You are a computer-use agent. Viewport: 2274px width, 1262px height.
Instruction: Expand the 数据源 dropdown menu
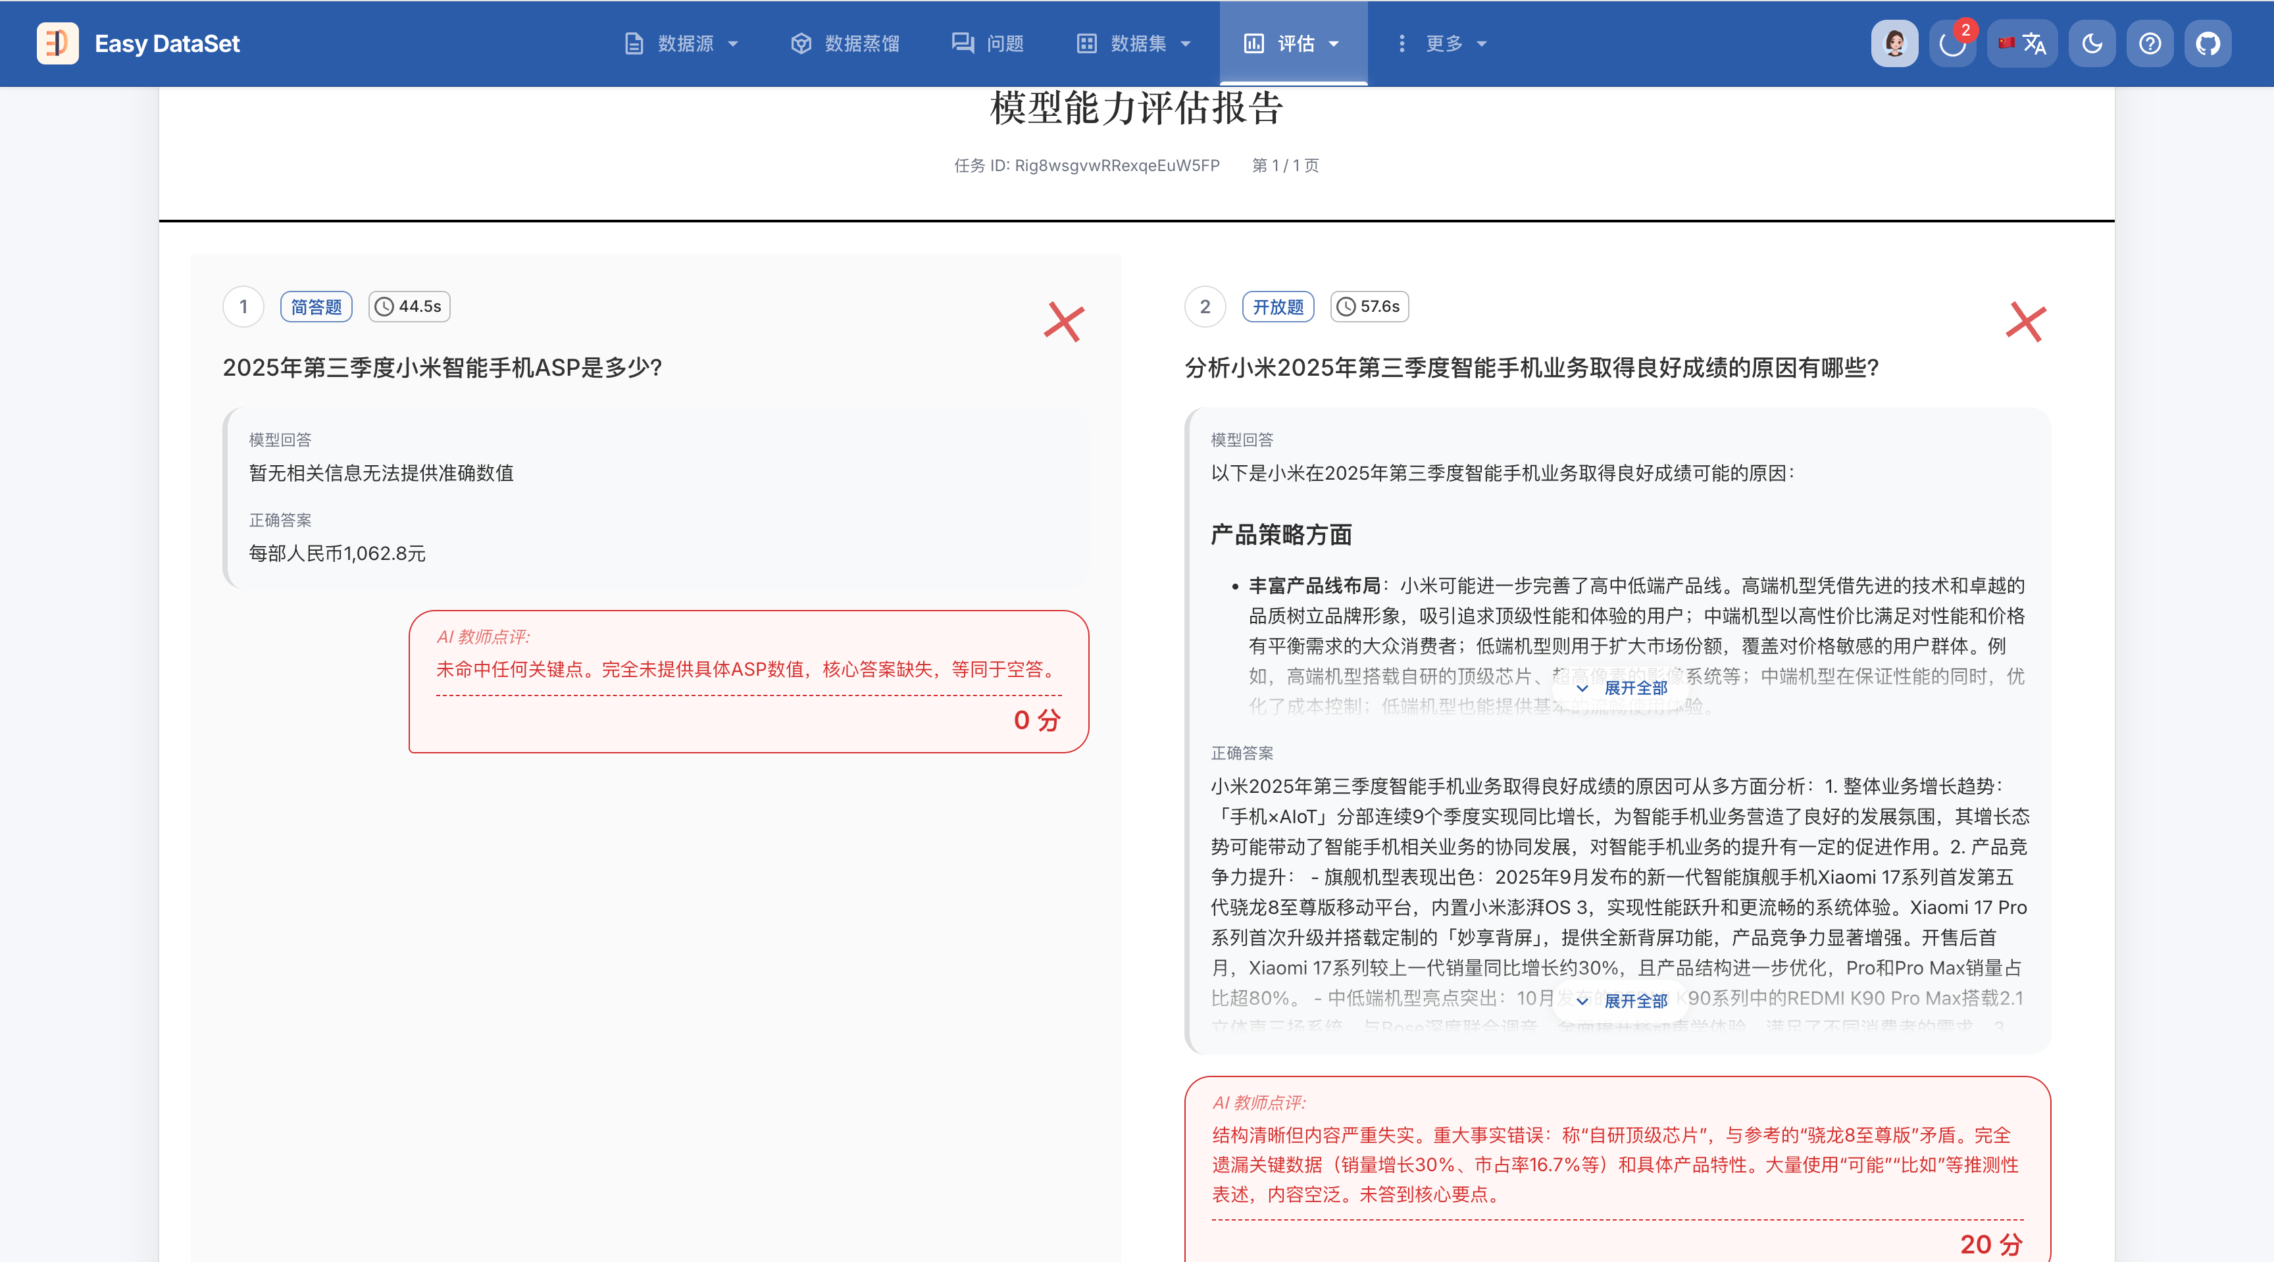[682, 43]
